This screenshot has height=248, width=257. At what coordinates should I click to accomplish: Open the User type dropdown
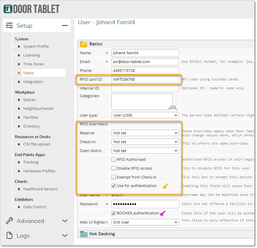tap(145, 115)
